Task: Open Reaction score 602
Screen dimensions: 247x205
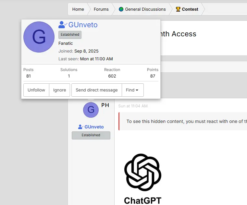Action: 112,76
